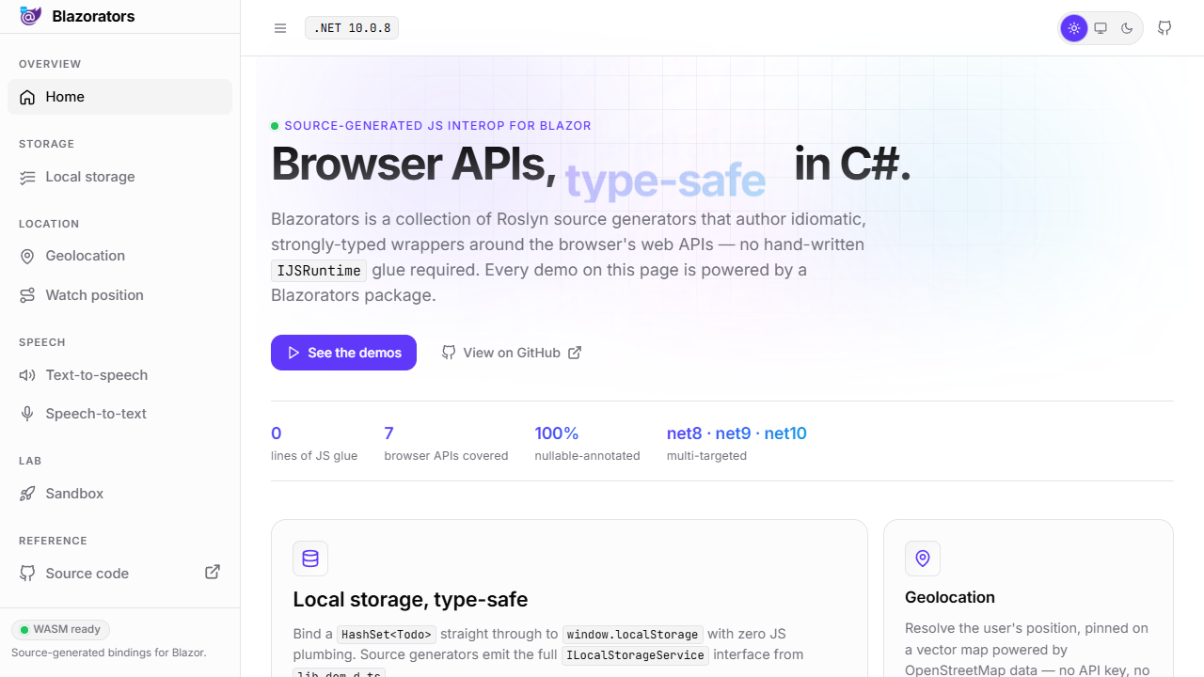
Task: Click the Speech-to-text microphone icon
Action: [27, 414]
